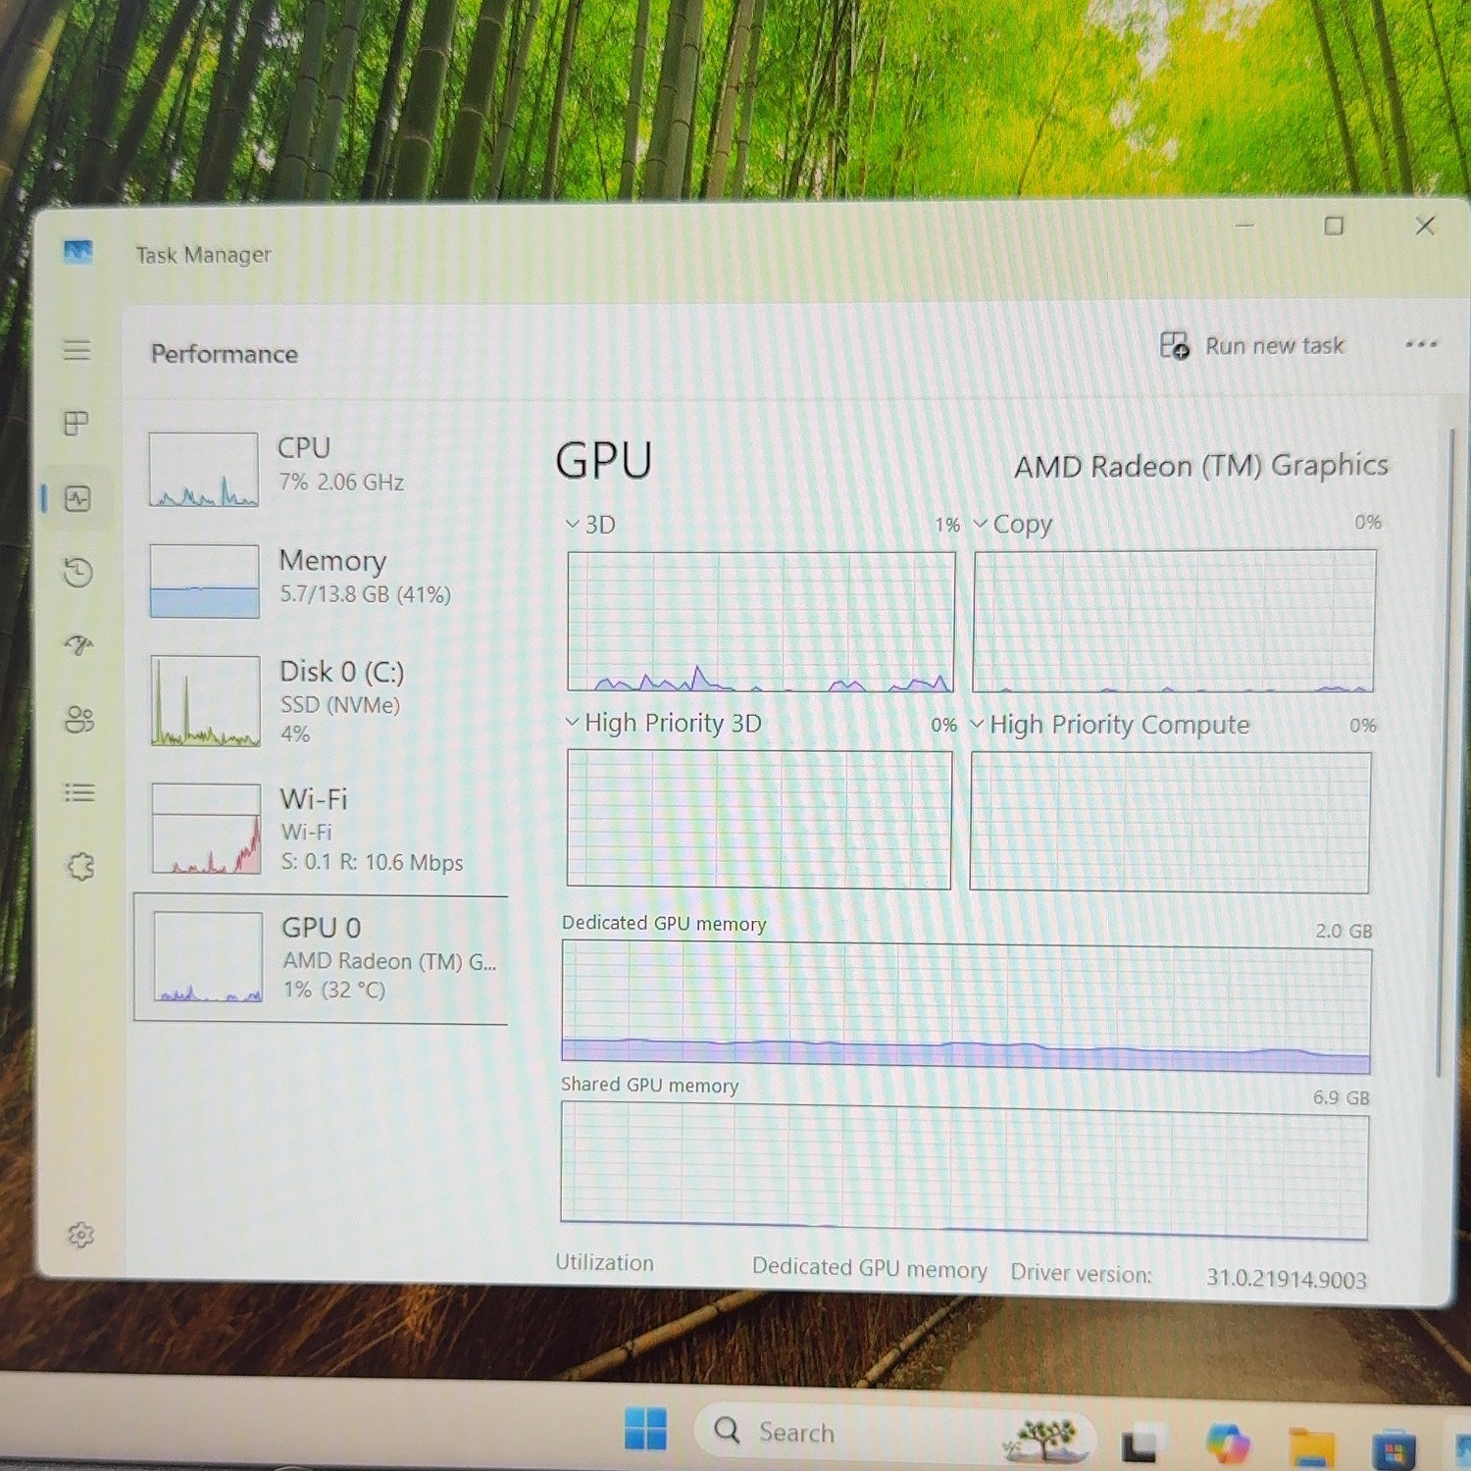Close the Task Manager window
The image size is (1471, 1471).
pyautogui.click(x=1425, y=226)
